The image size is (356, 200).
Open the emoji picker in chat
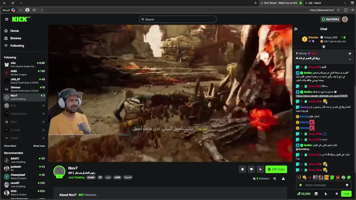click(347, 185)
